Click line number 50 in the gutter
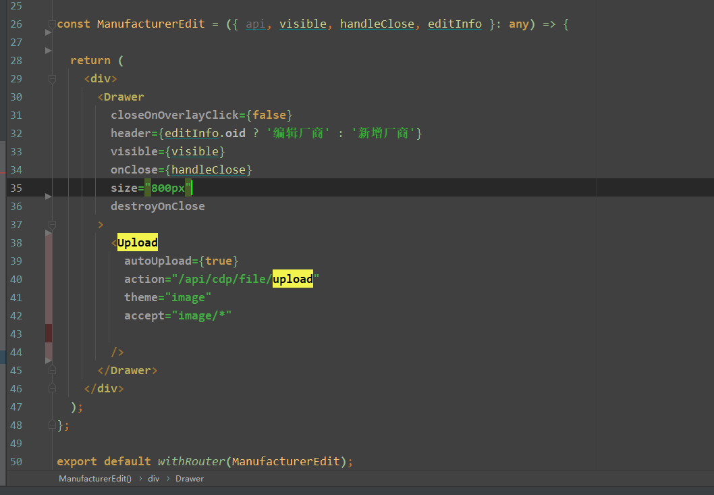The width and height of the screenshot is (714, 495). (x=16, y=461)
